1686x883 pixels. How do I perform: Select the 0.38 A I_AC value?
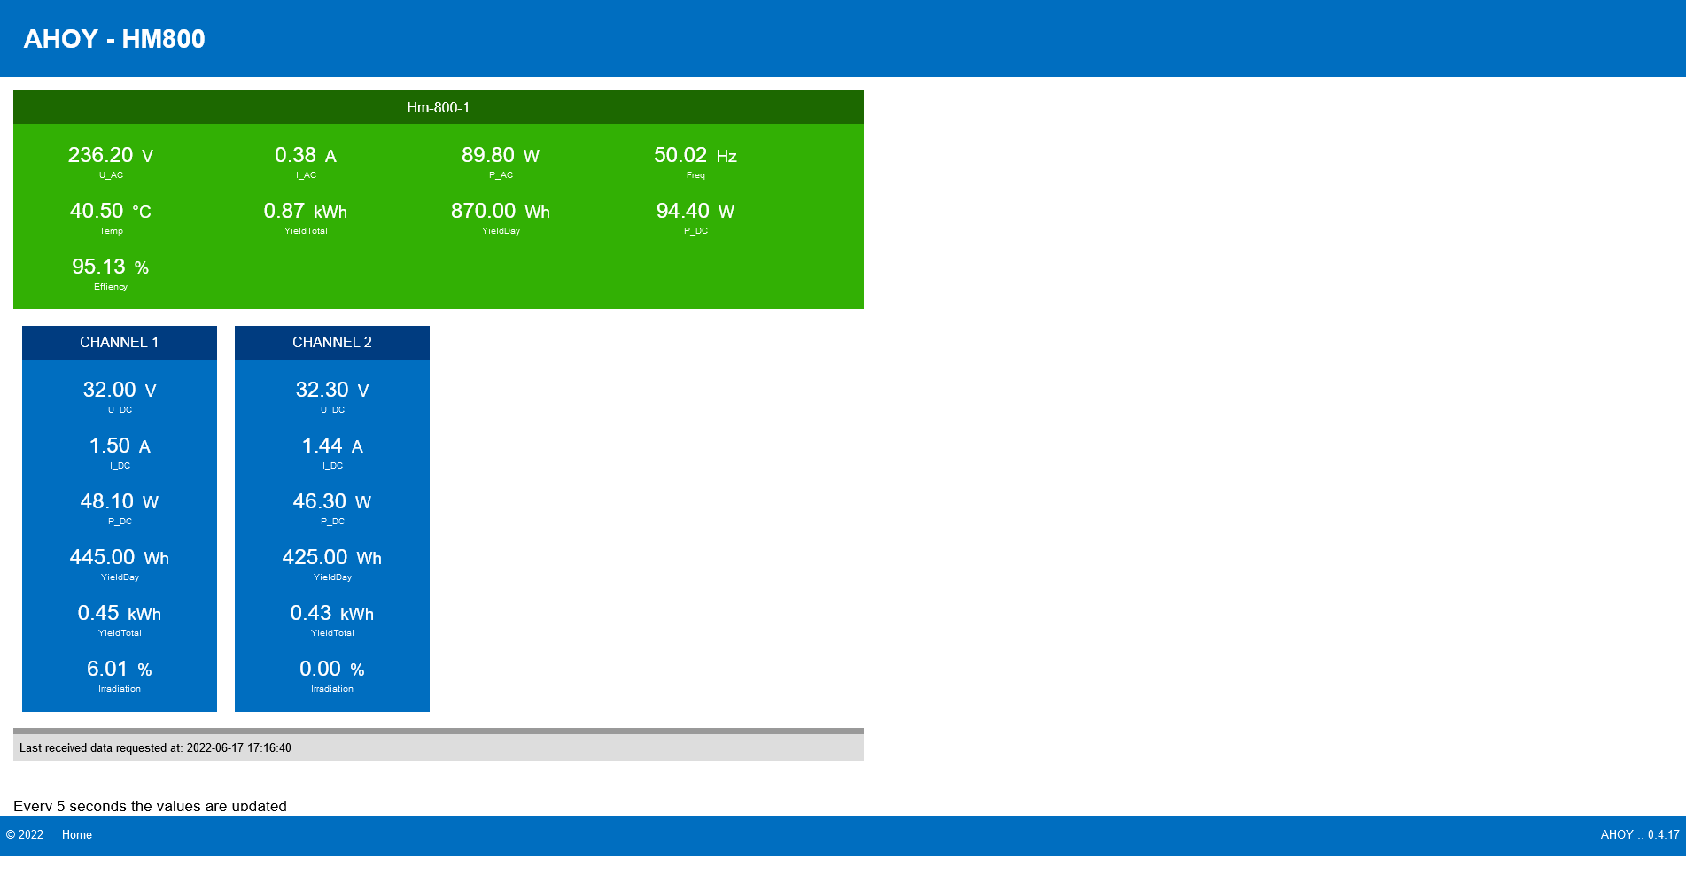306,156
